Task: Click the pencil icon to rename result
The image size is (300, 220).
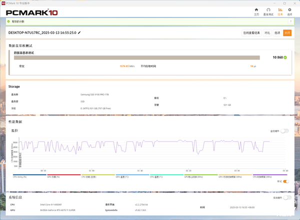Action: click(79, 33)
